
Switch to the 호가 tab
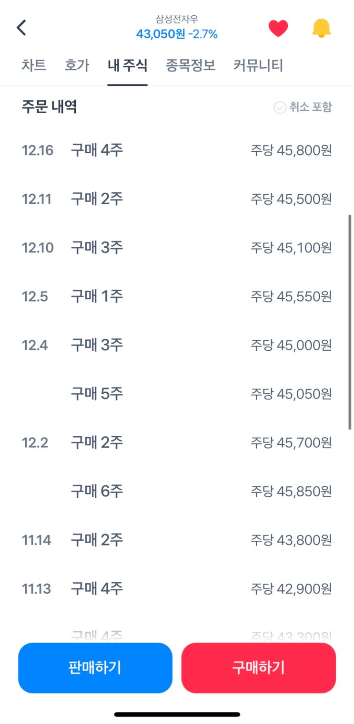tap(77, 65)
